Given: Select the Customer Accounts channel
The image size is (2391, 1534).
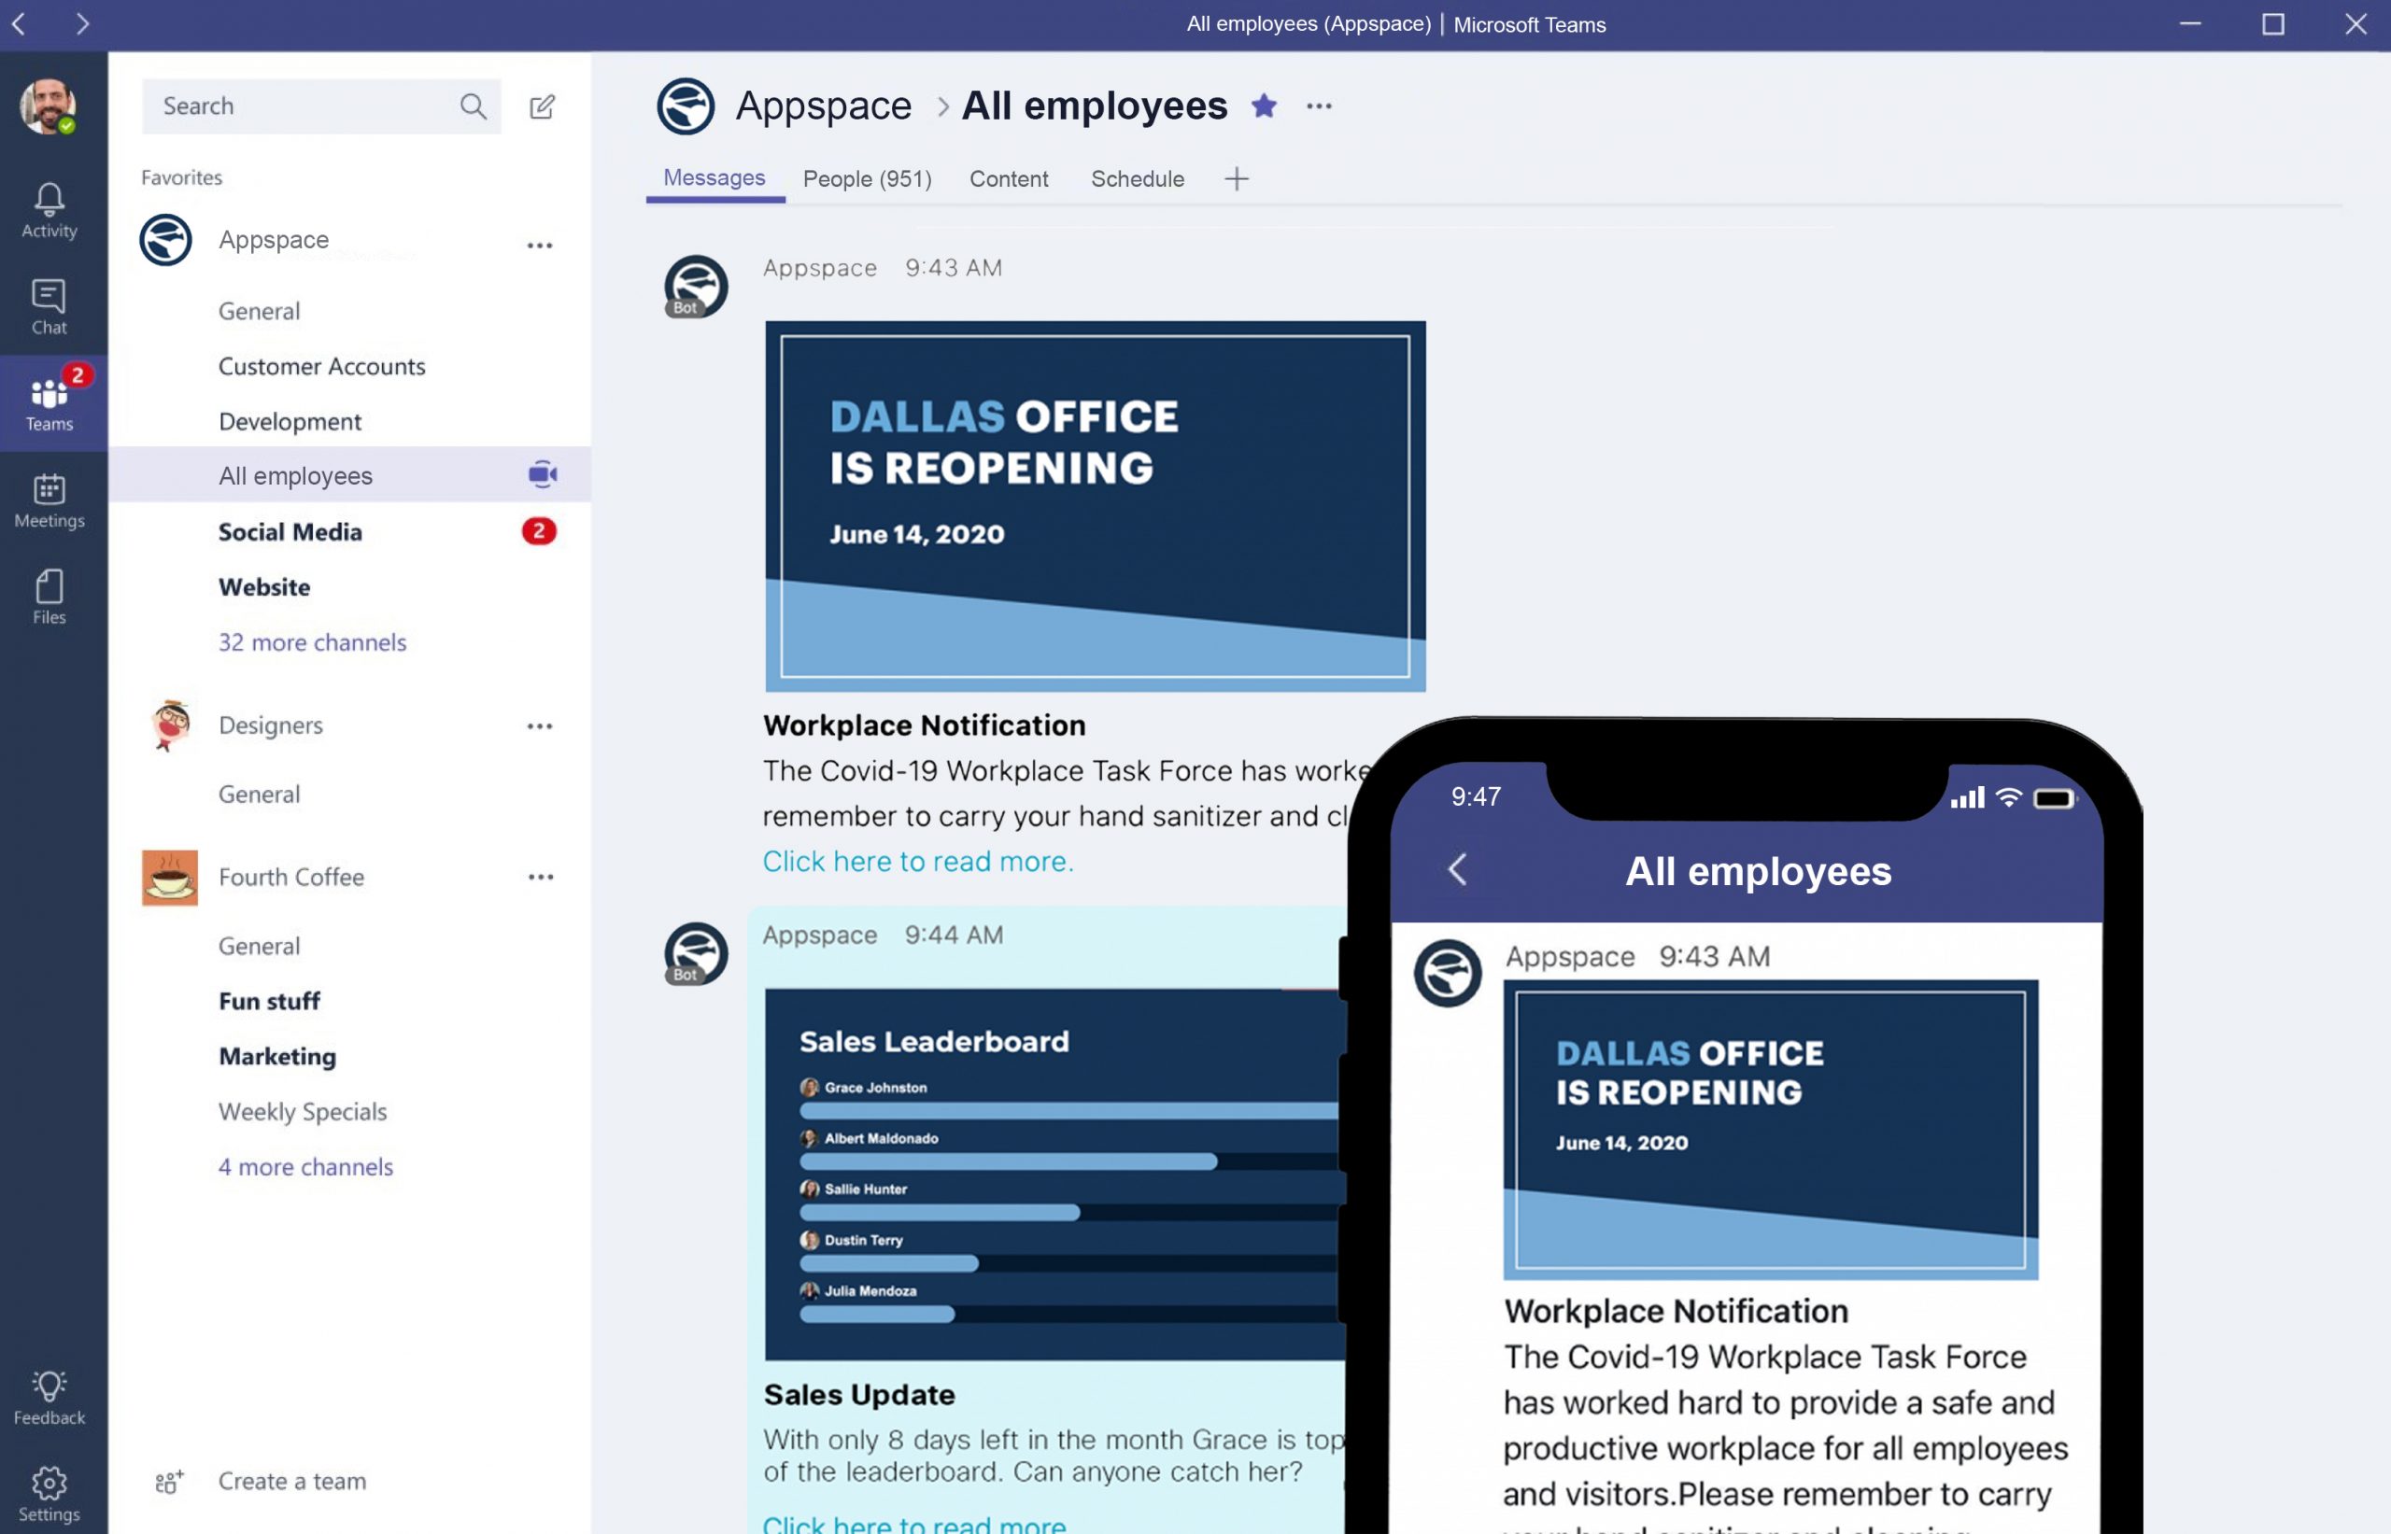Looking at the screenshot, I should pos(322,366).
